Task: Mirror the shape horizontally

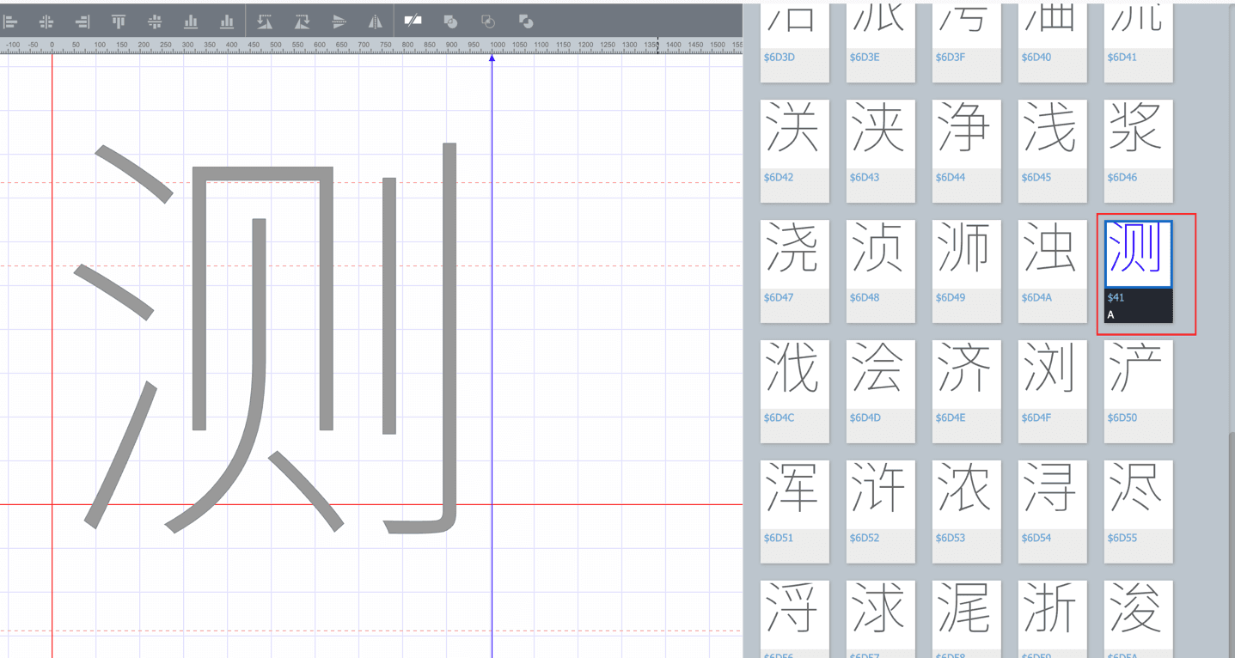Action: [x=376, y=21]
